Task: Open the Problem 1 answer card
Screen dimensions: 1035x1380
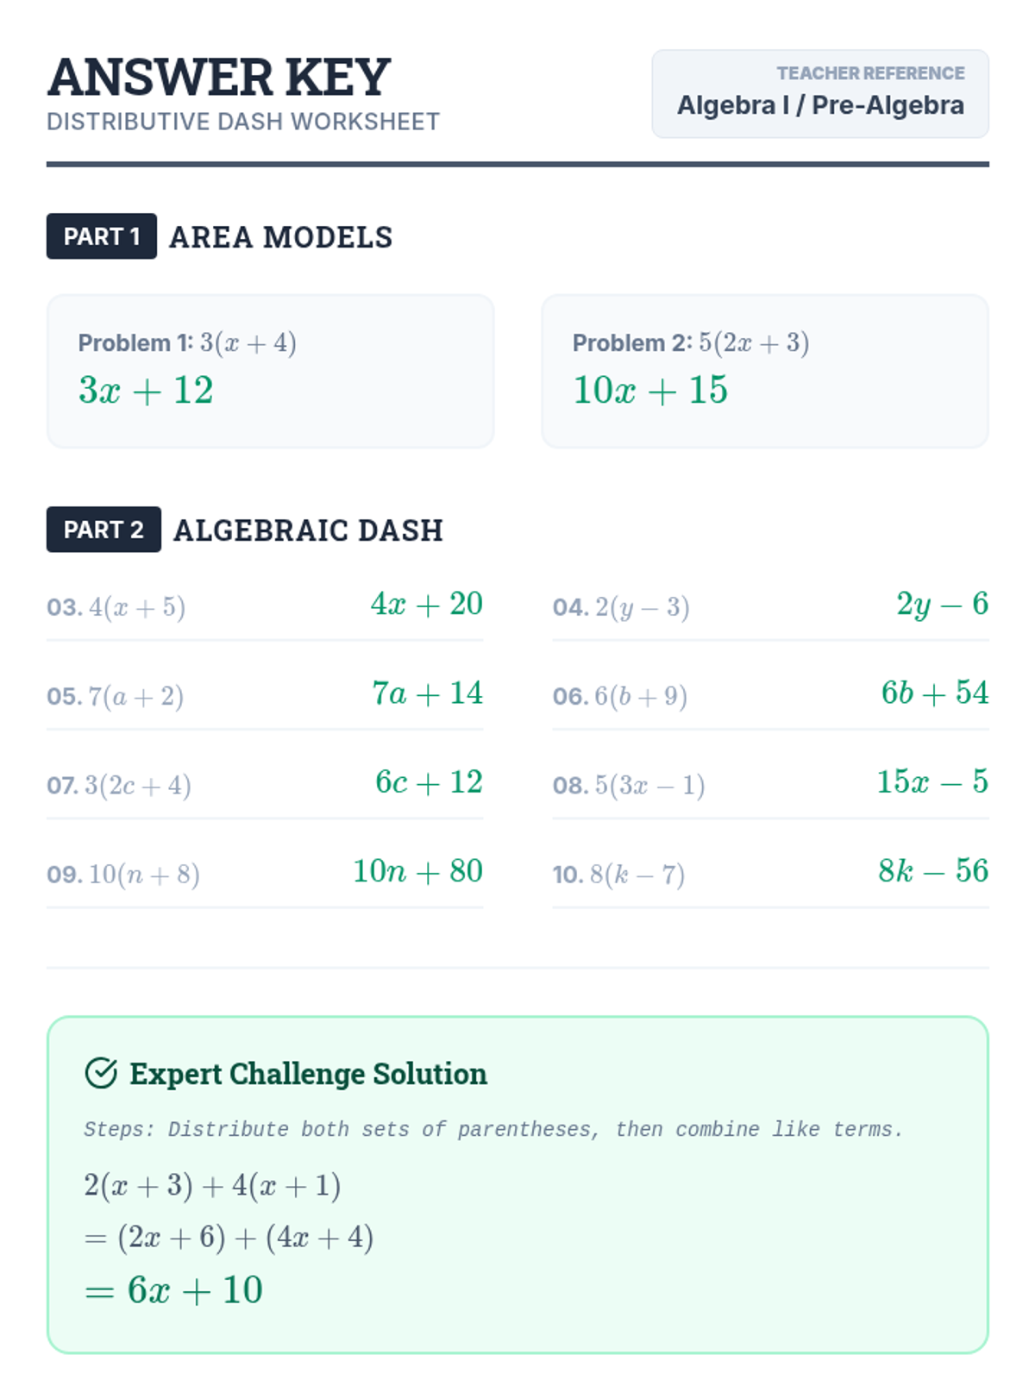Action: coord(271,372)
